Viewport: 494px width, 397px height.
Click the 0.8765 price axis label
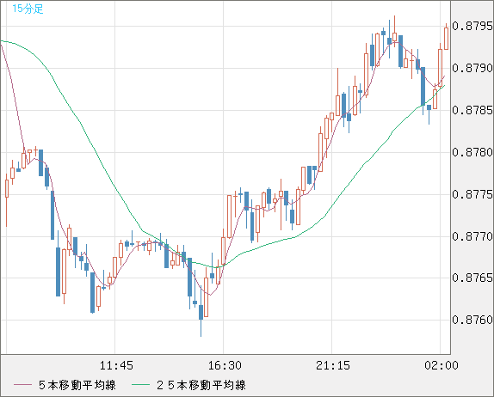(x=472, y=278)
